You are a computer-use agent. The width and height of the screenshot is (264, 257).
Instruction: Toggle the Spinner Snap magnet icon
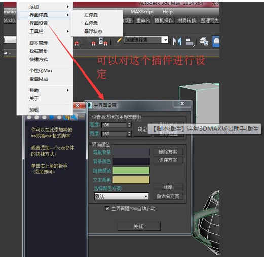pyautogui.click(x=105, y=44)
